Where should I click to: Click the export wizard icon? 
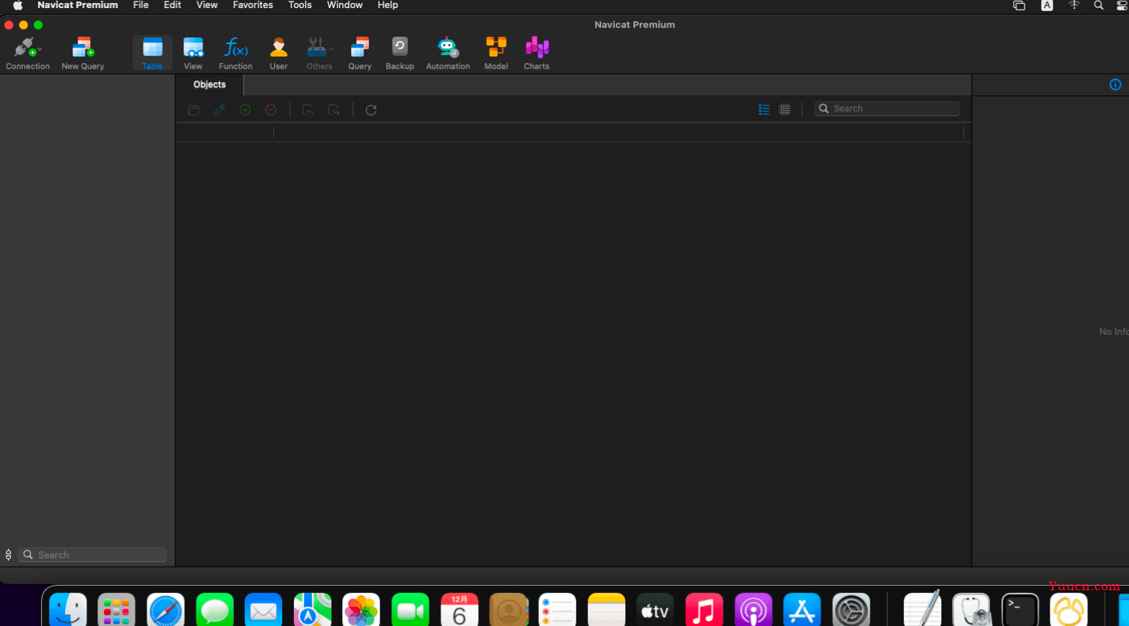(334, 110)
